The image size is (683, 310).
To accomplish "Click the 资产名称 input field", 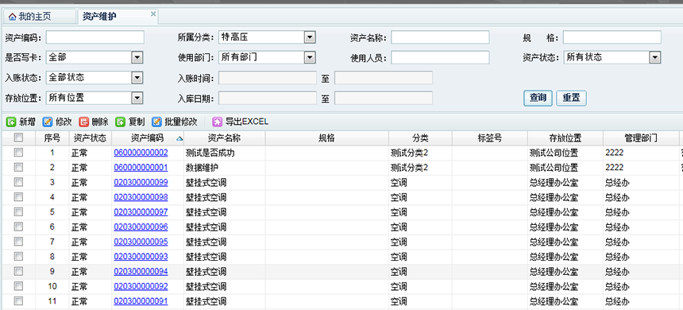I will click(440, 37).
